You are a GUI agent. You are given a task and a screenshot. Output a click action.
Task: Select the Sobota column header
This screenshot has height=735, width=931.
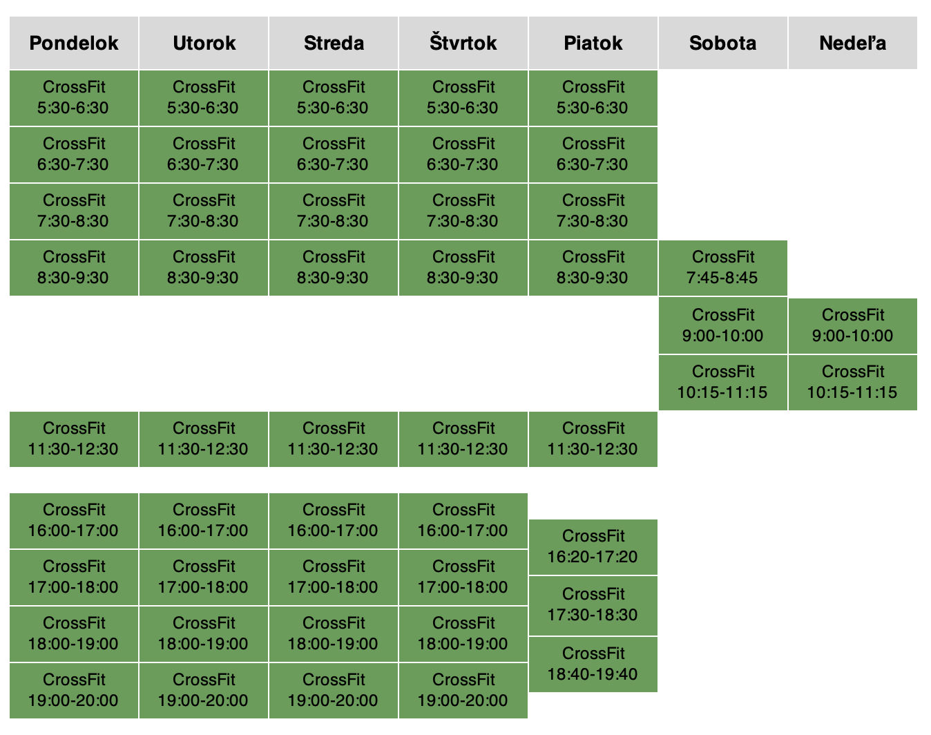723,43
